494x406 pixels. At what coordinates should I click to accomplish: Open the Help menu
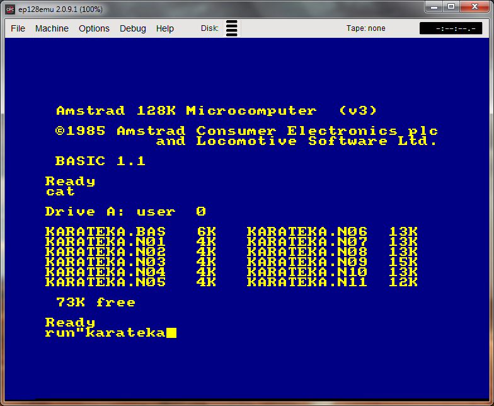(x=165, y=28)
